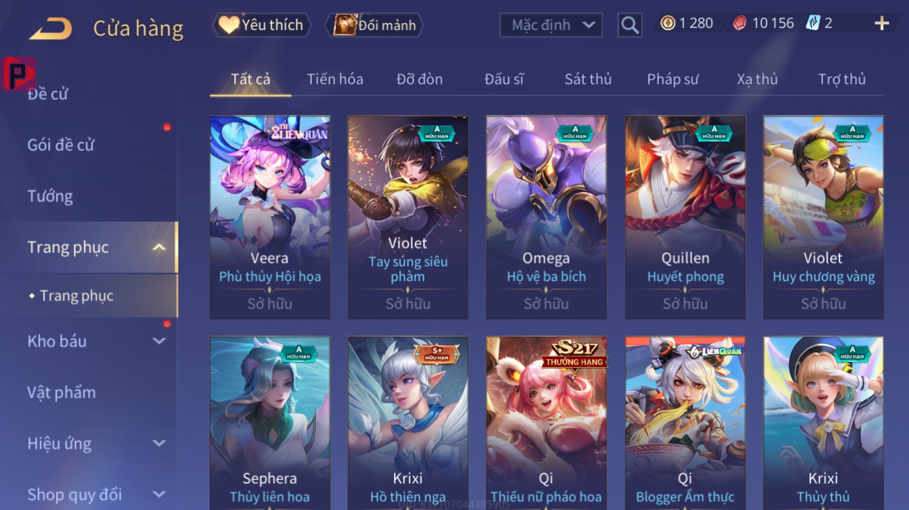Select the Quillen Huyết phong skin card

coord(685,217)
